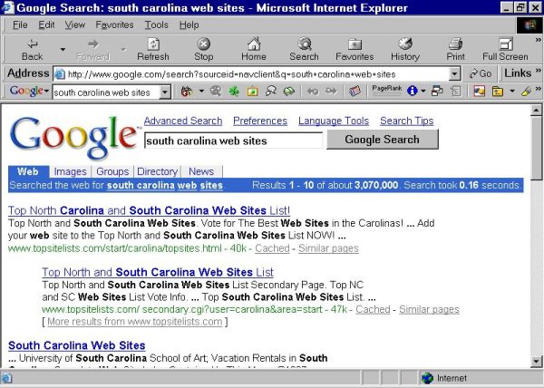Screen dimensions: 544x388
Task: Click the web page icon in address bar
Action: [x=60, y=73]
